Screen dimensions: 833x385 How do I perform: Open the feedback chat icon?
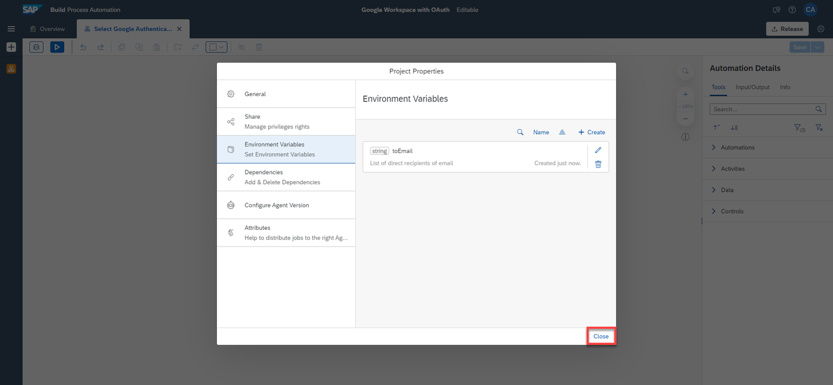click(x=776, y=10)
